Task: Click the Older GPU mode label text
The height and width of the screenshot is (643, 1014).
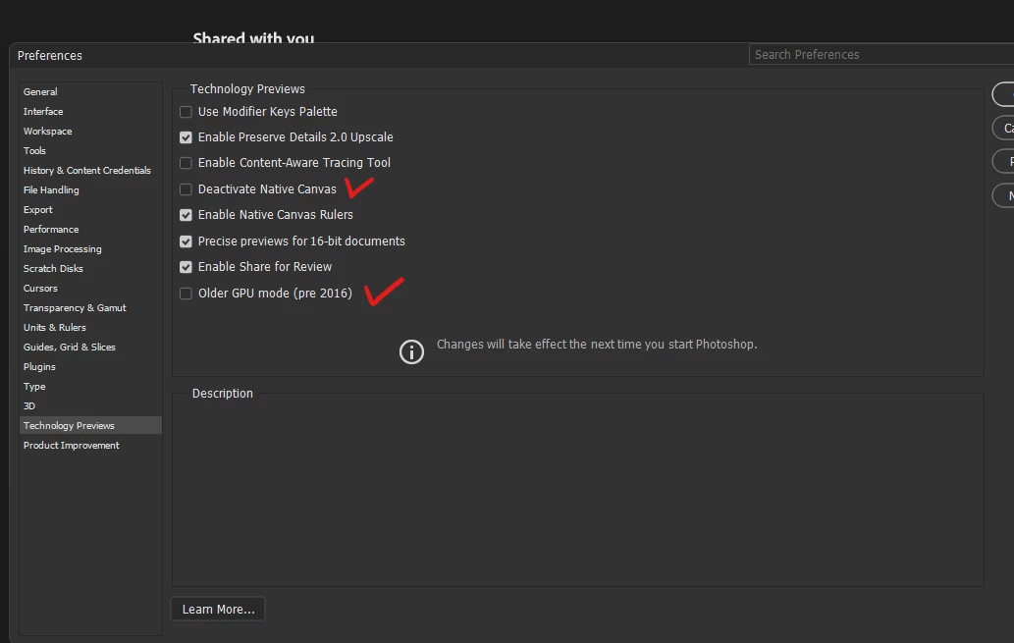Action: click(275, 294)
